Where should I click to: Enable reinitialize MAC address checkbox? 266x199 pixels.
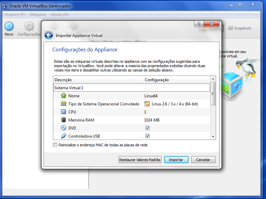(x=55, y=145)
